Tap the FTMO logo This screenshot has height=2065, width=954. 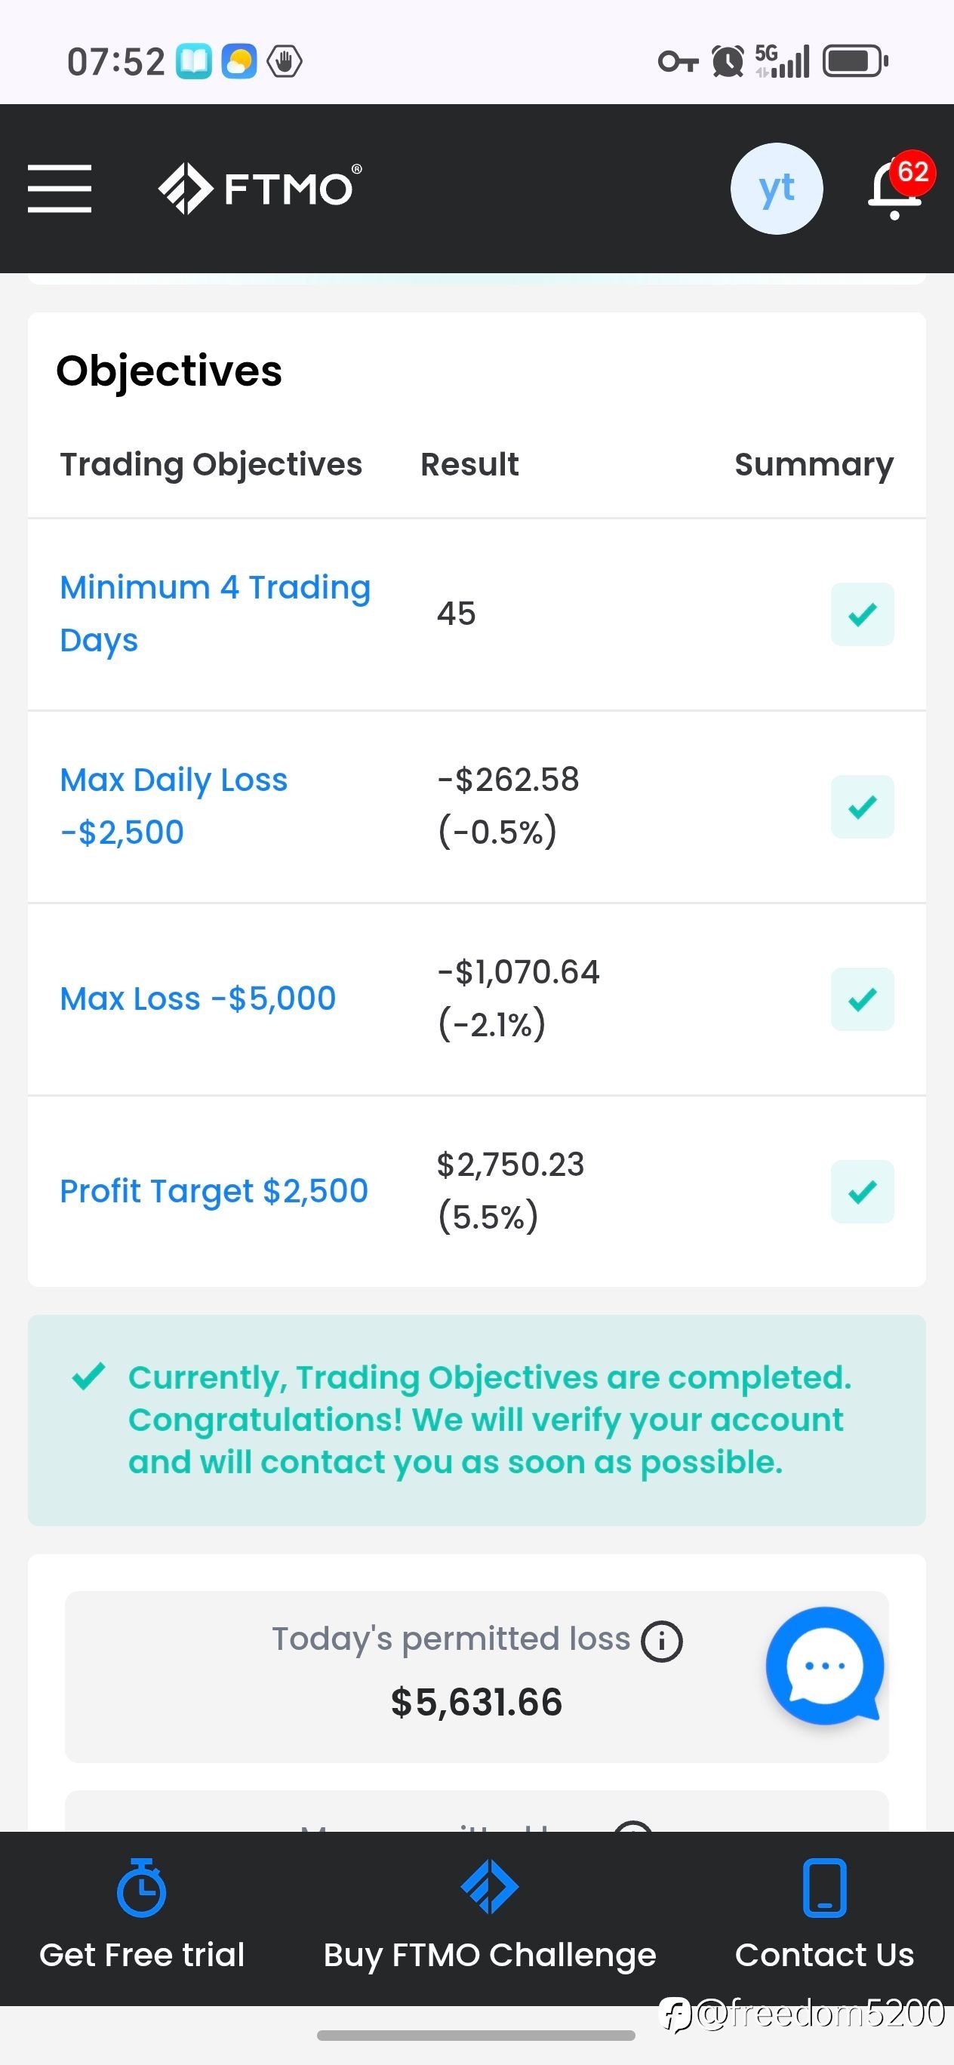pos(260,189)
